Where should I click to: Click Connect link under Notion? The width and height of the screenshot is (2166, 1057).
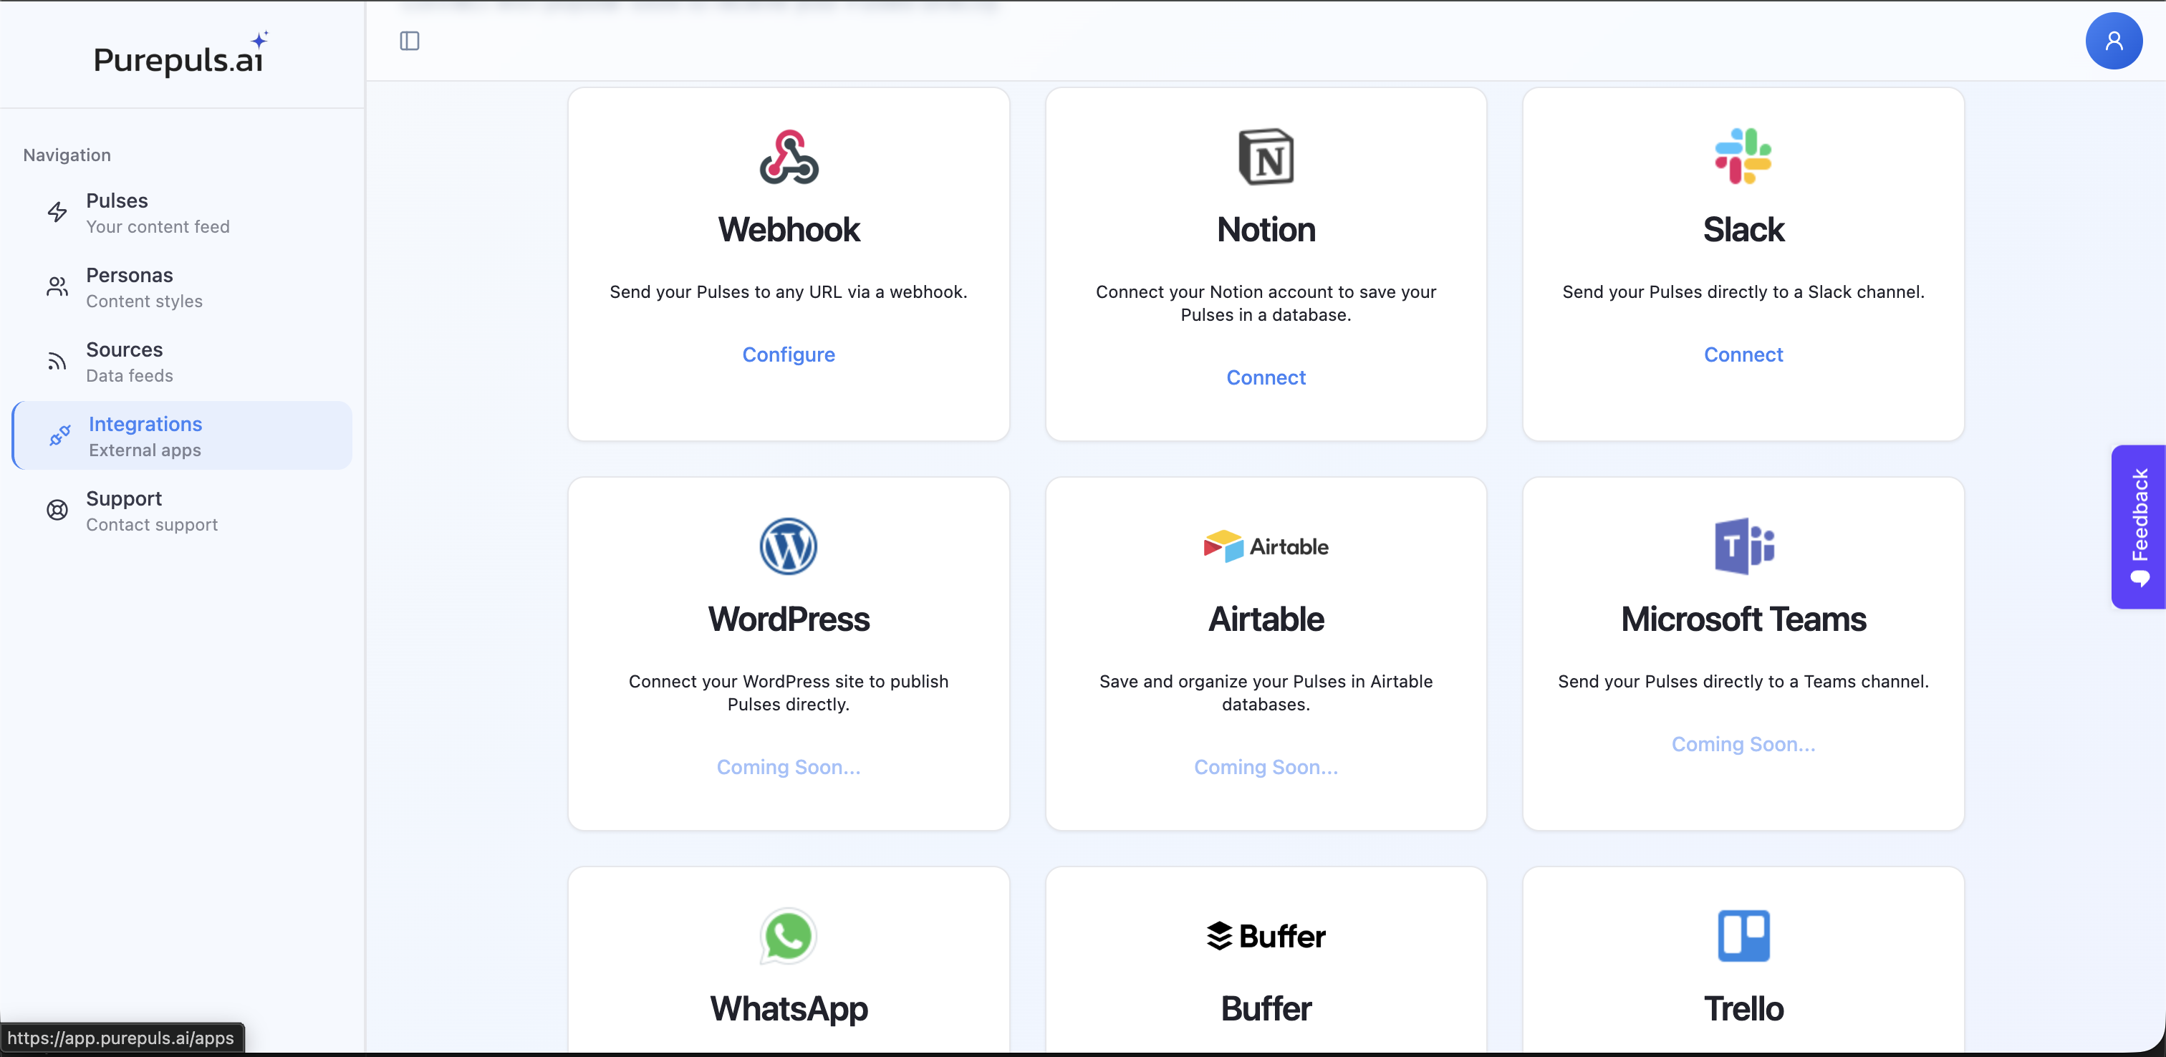point(1266,377)
